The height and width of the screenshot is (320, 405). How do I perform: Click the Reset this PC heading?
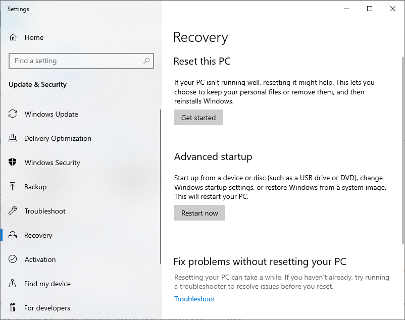202,61
